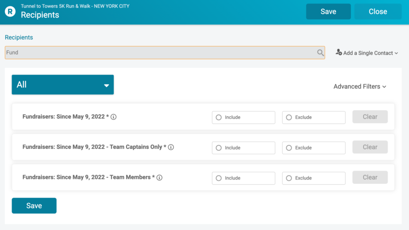
Task: Choose Exclude for Team Members row
Action: click(x=314, y=178)
